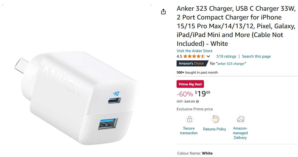Click the Prime Big Deal badge

click(190, 84)
